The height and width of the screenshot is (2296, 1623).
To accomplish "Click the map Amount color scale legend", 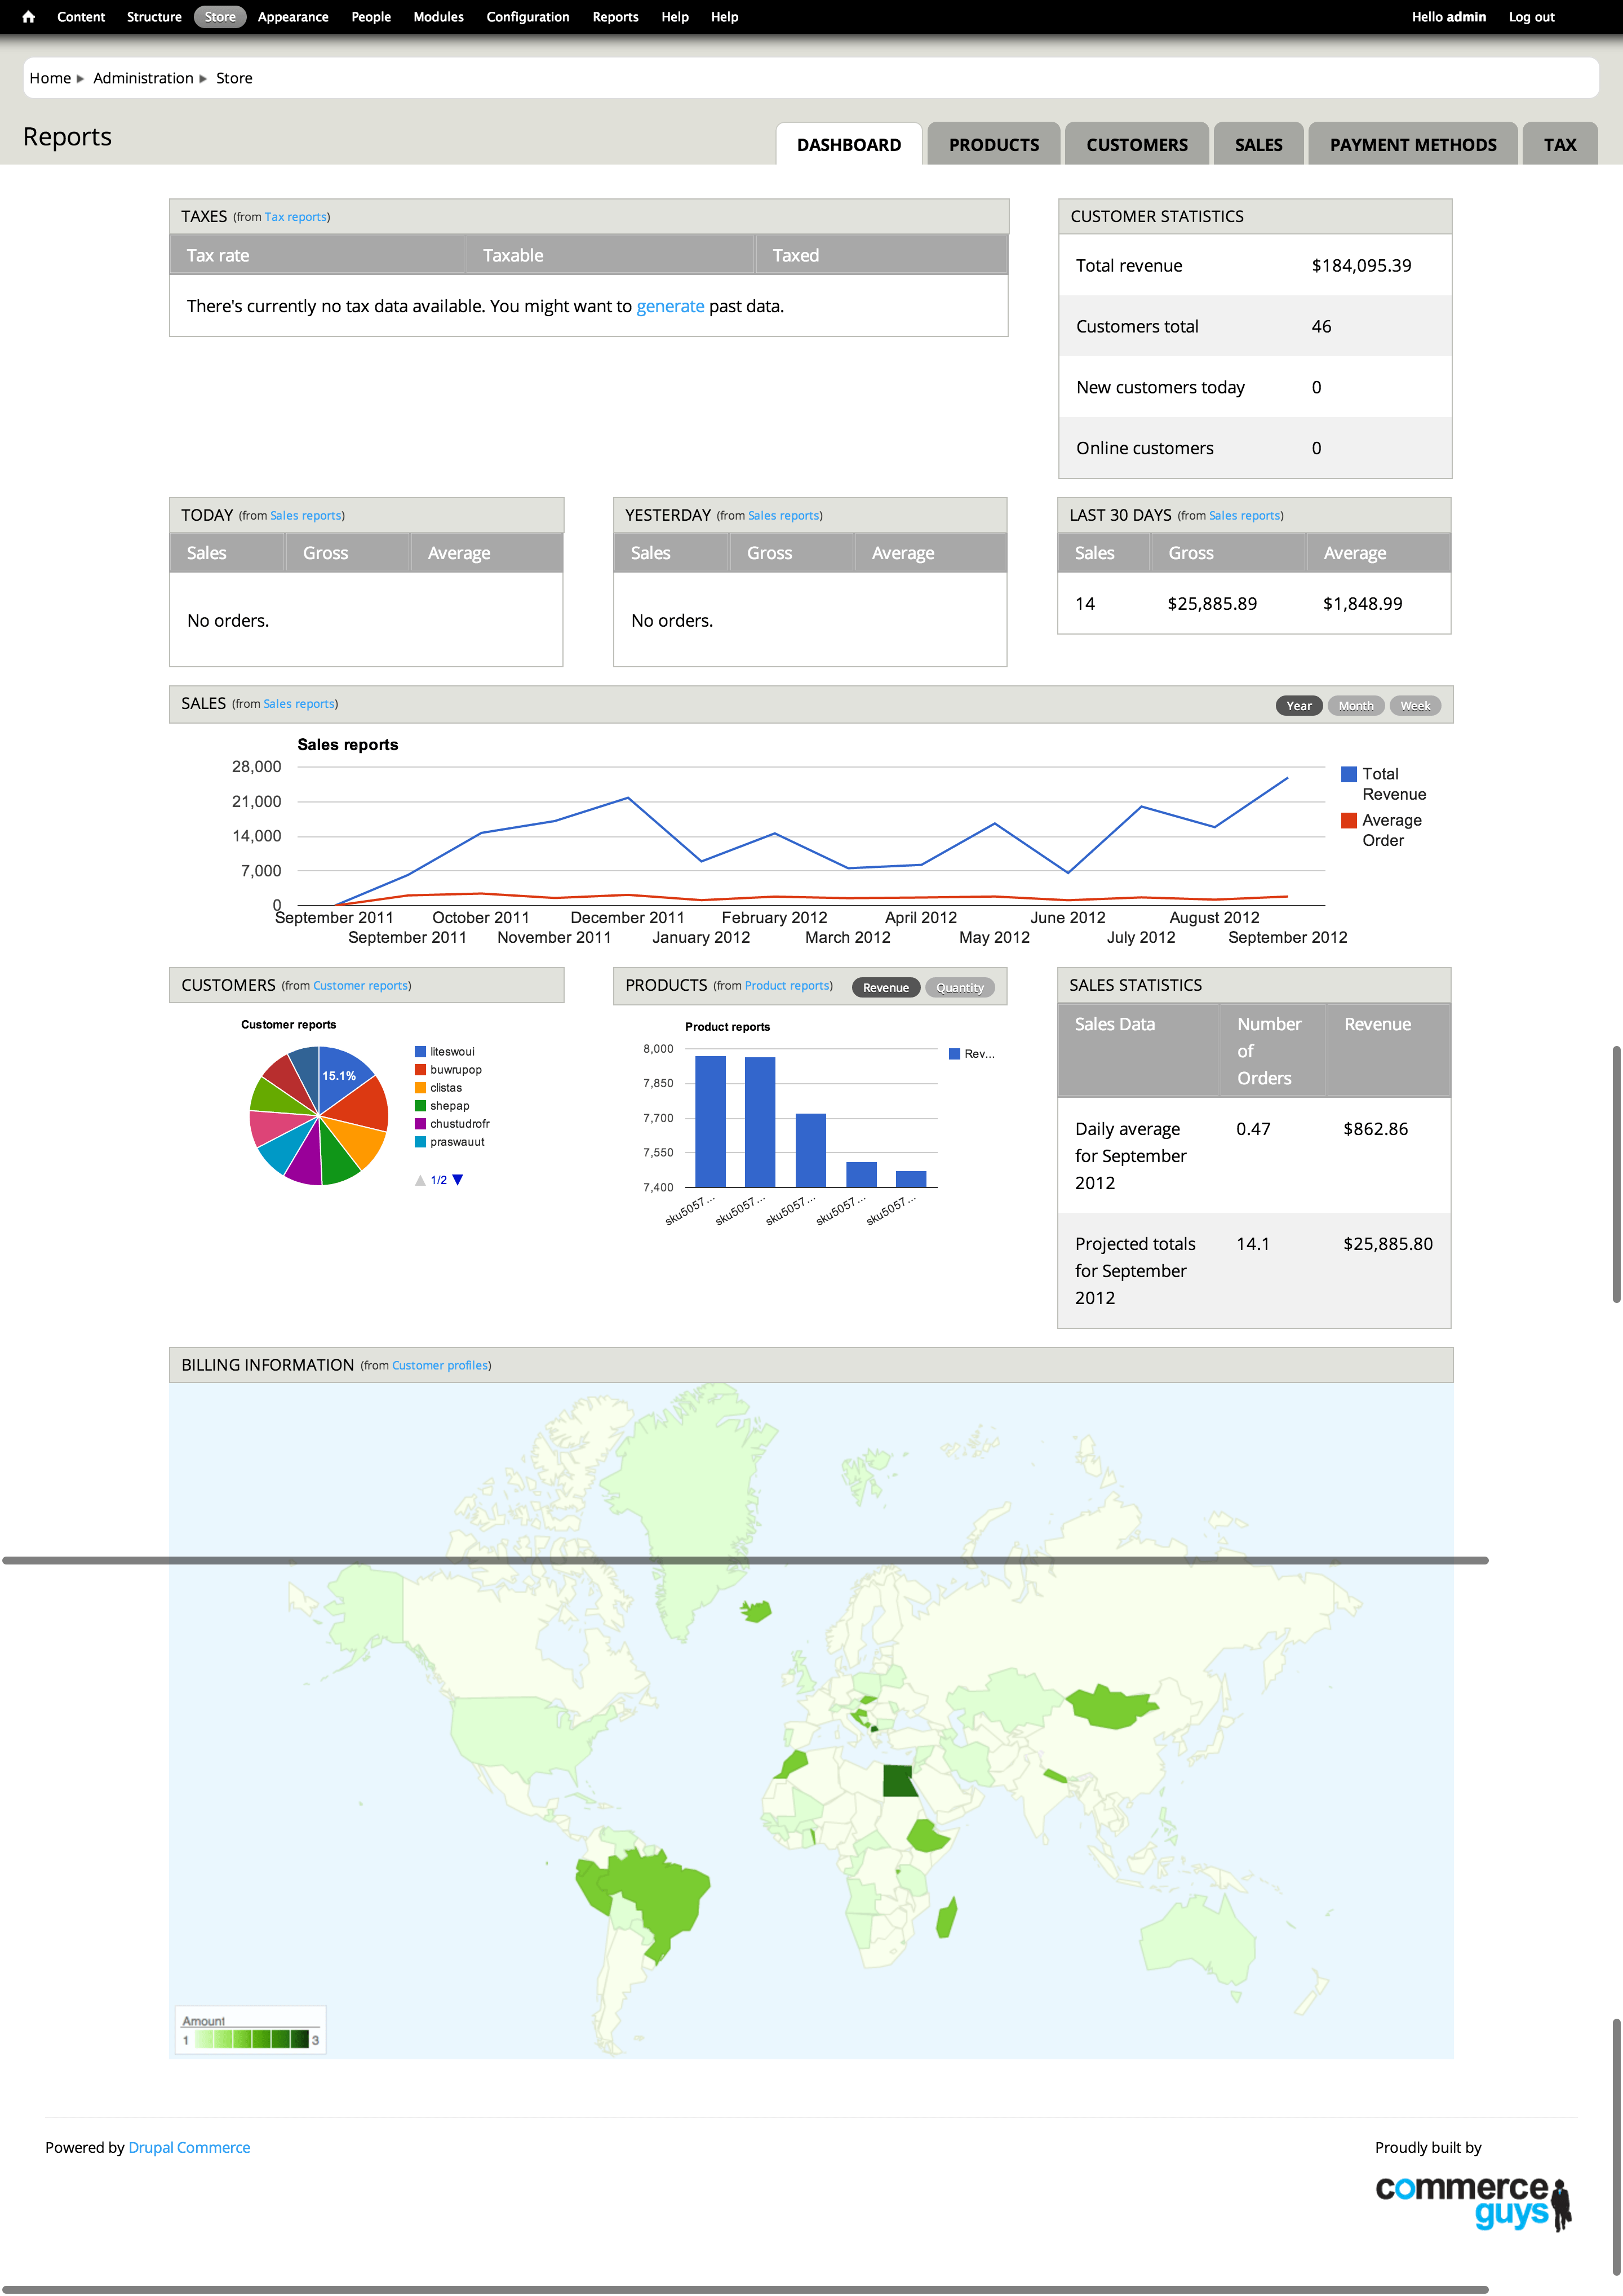I will (251, 2039).
